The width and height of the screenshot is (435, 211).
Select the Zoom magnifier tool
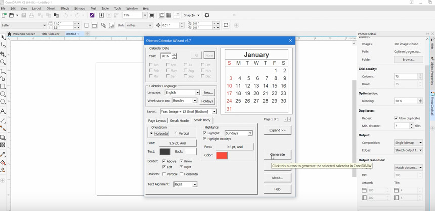pyautogui.click(x=3, y=62)
